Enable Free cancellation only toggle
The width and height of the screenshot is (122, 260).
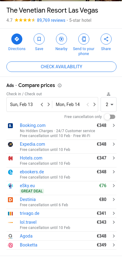110,117
